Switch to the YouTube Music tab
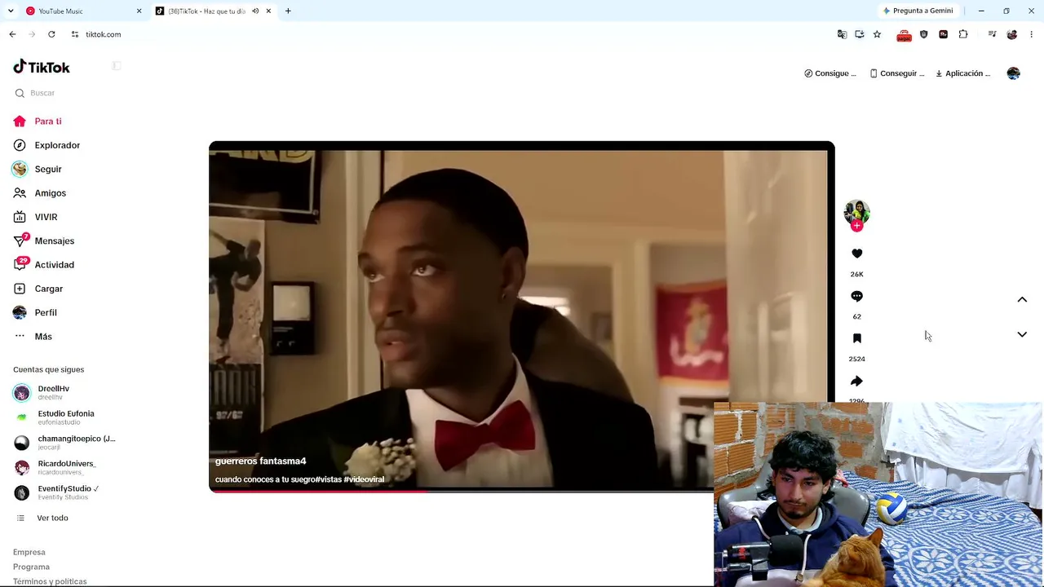The width and height of the screenshot is (1044, 587). 82,11
